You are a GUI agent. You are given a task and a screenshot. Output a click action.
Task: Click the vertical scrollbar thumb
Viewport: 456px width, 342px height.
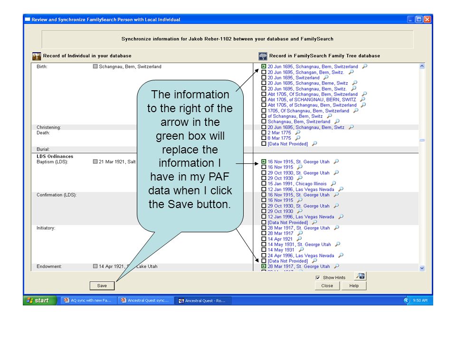(x=422, y=140)
